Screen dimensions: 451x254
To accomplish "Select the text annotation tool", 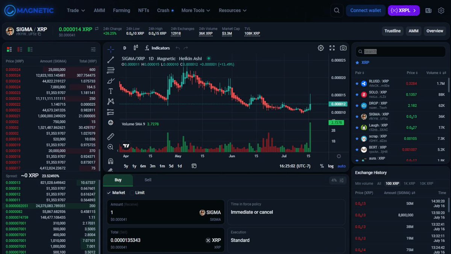I will [110, 91].
